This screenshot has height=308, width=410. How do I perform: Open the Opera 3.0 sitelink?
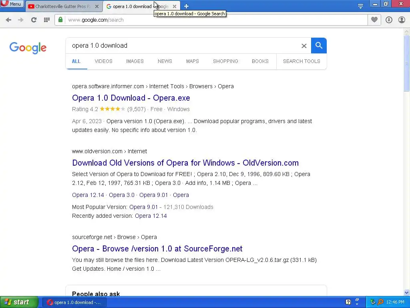122,195
